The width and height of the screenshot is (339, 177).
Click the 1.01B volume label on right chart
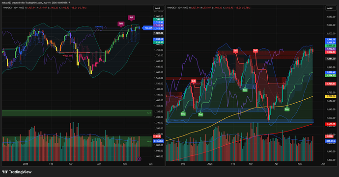pos(329,136)
